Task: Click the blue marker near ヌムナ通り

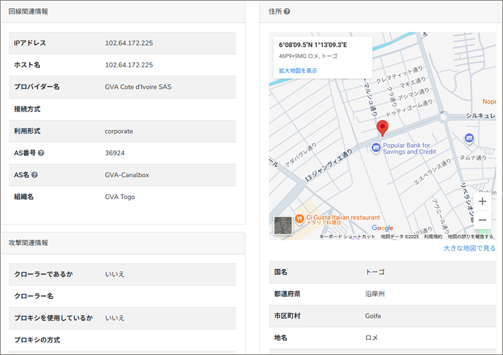Action: (468, 138)
